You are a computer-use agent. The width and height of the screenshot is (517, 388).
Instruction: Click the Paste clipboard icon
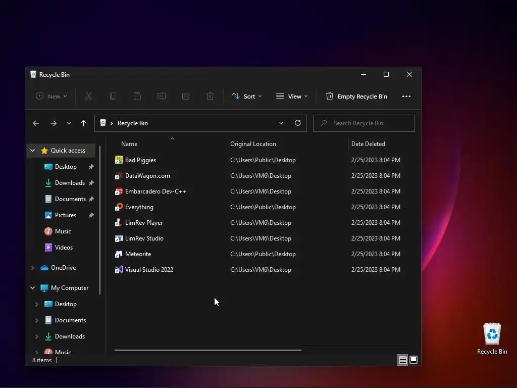[137, 96]
